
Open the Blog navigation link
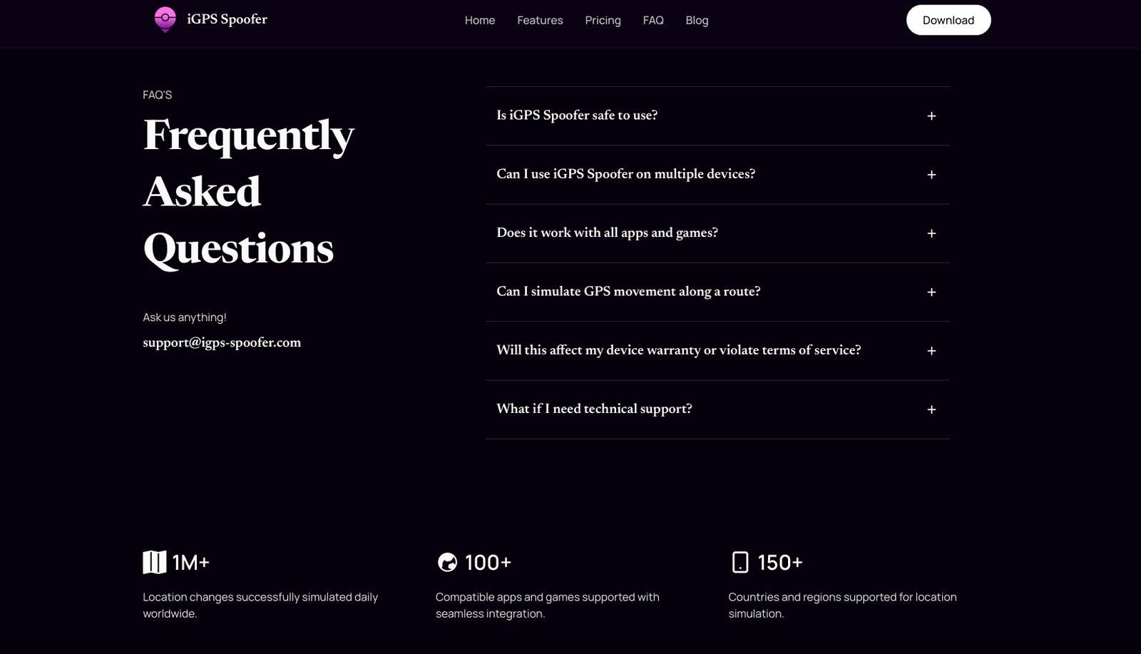click(x=697, y=20)
